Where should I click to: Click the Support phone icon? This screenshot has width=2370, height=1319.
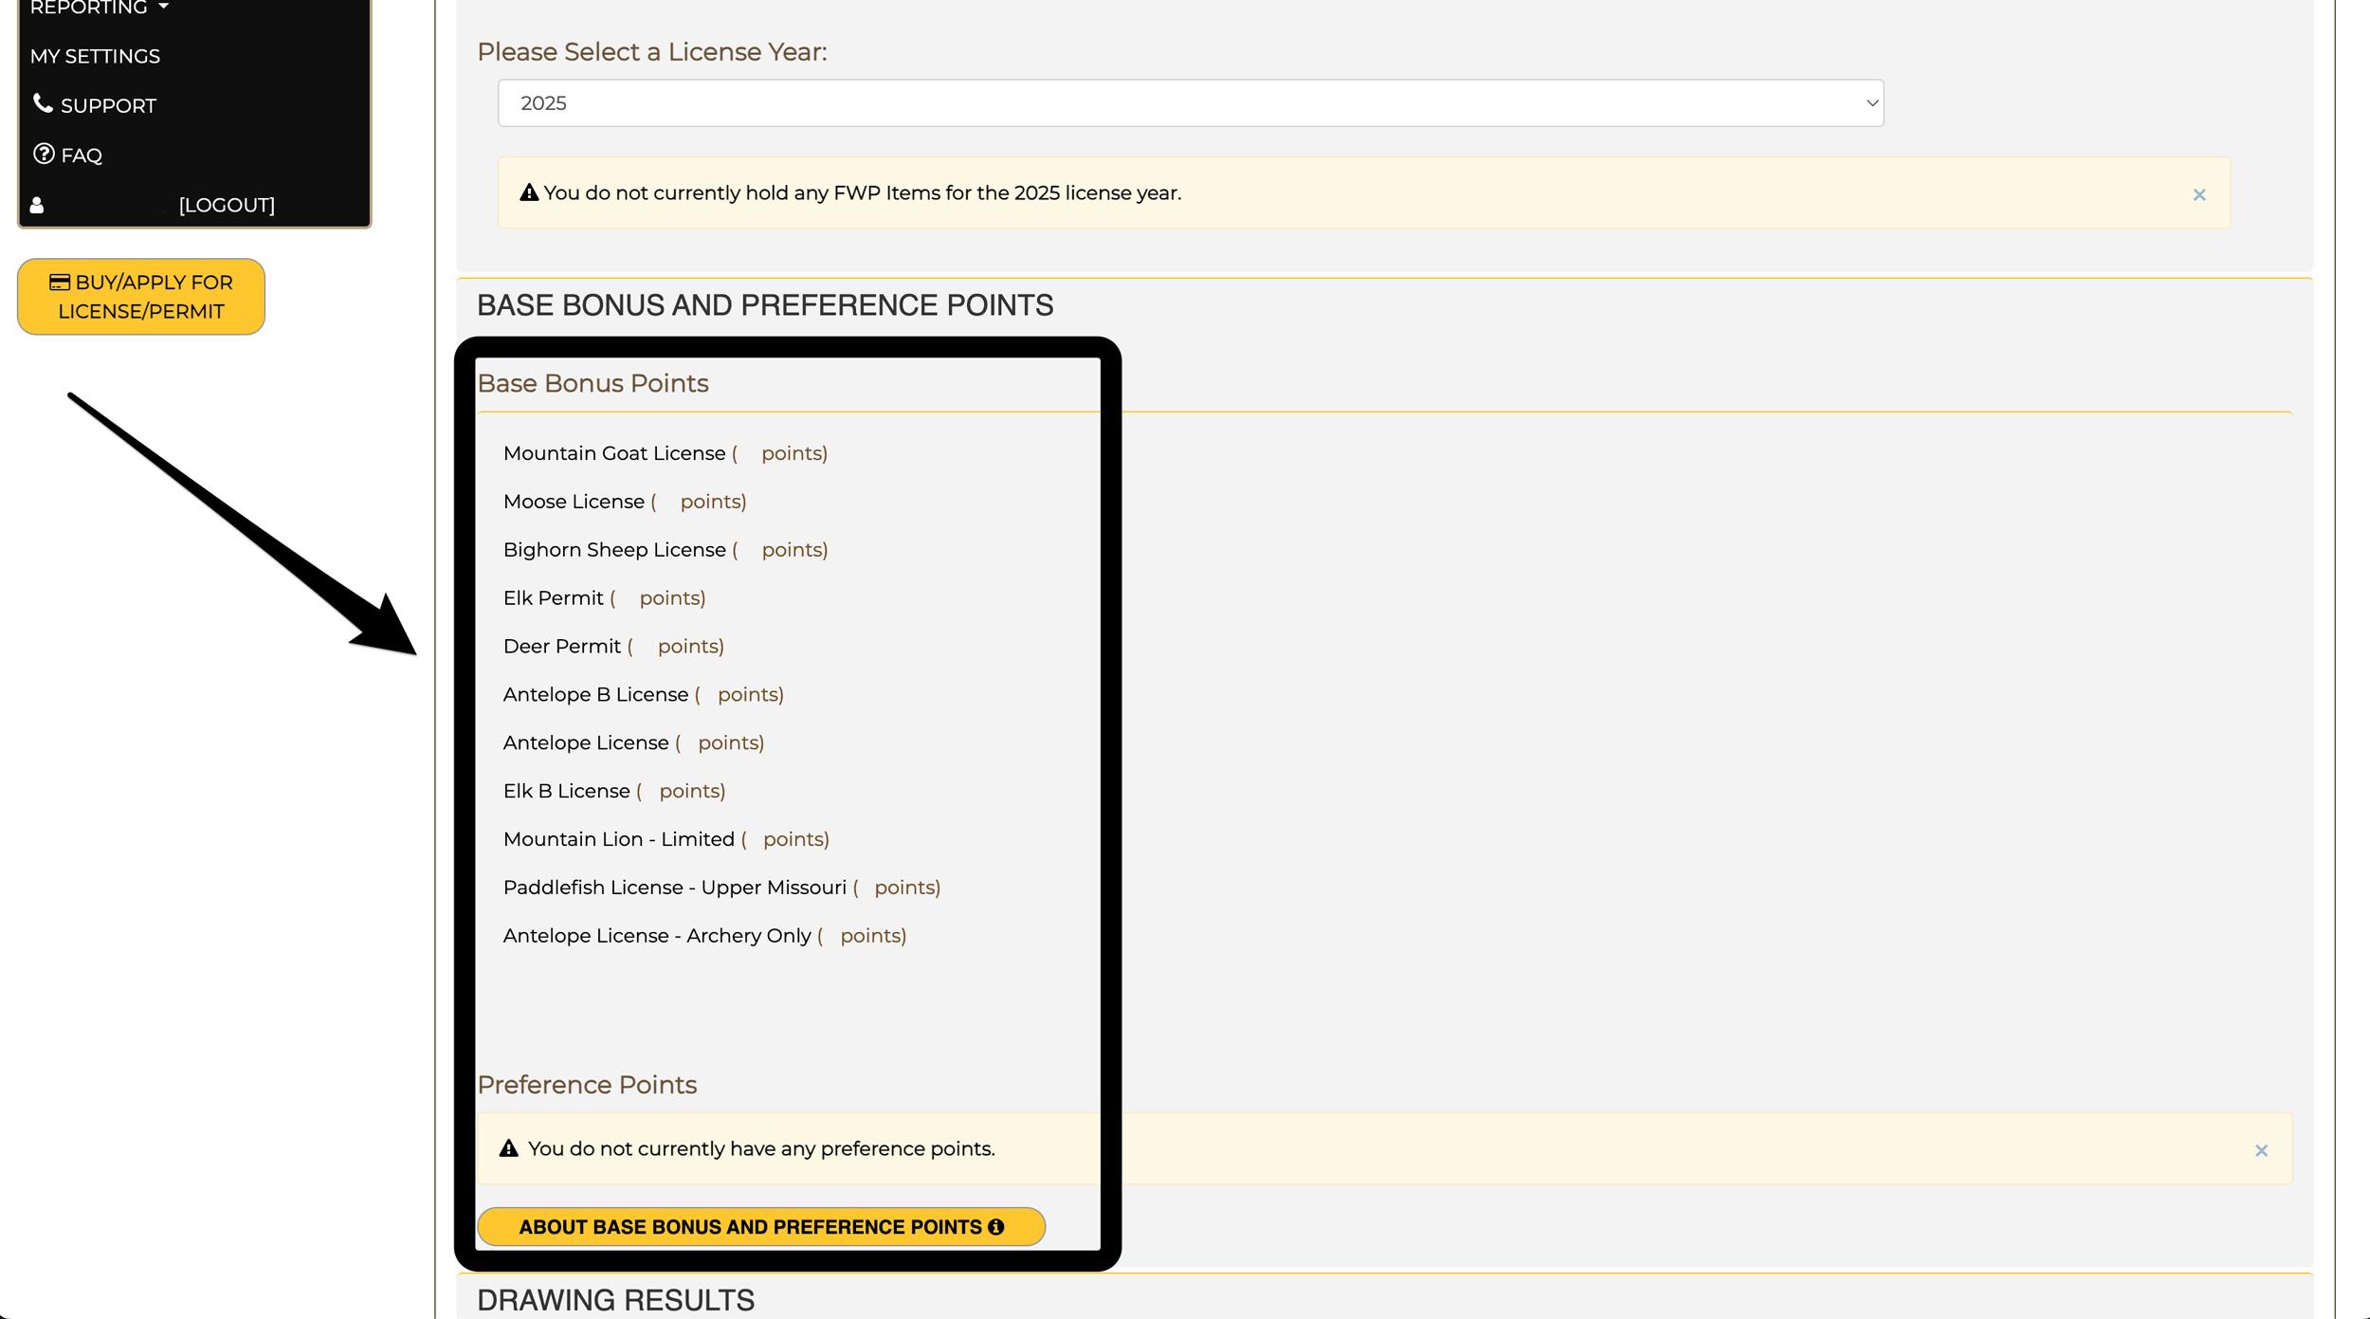click(43, 103)
